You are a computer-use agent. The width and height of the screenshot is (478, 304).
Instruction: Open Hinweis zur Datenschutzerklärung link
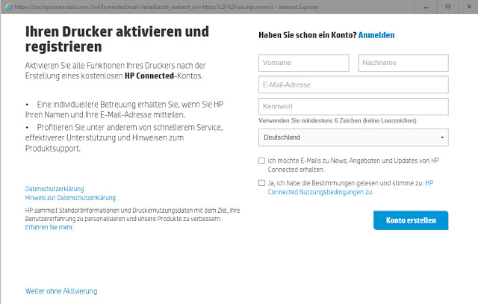click(70, 198)
